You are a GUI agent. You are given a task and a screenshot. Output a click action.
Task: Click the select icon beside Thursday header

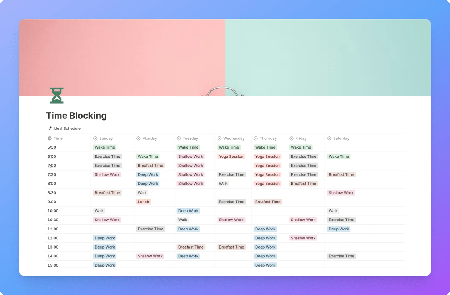(x=256, y=138)
